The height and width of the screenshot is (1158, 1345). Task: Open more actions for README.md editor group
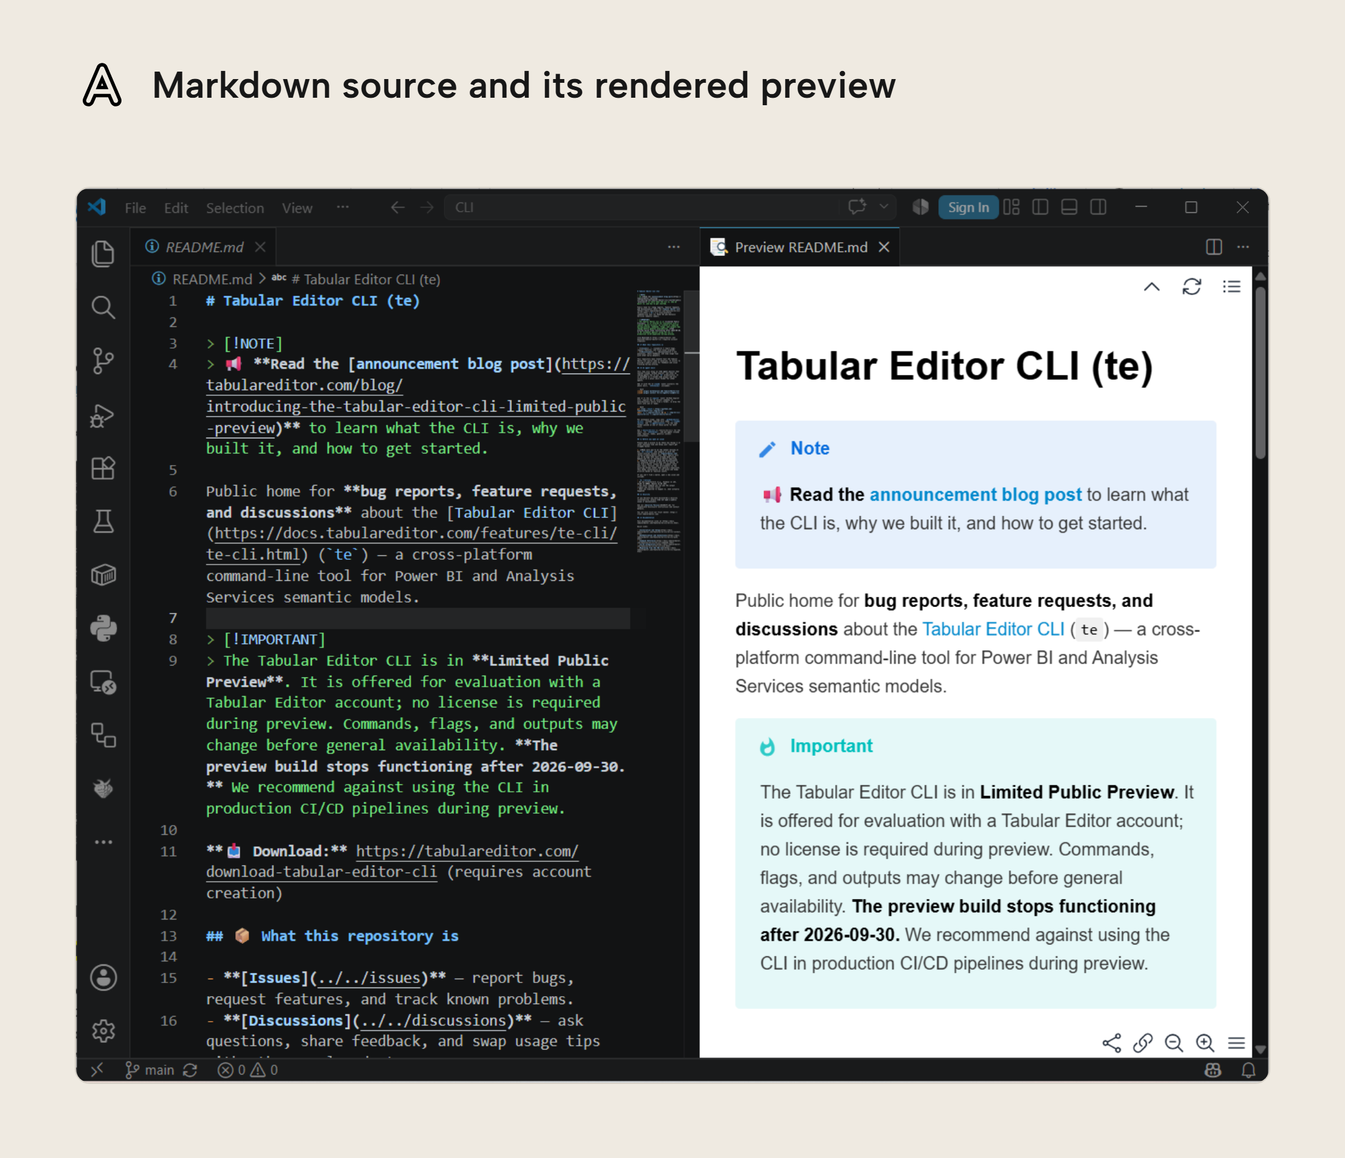click(x=674, y=247)
